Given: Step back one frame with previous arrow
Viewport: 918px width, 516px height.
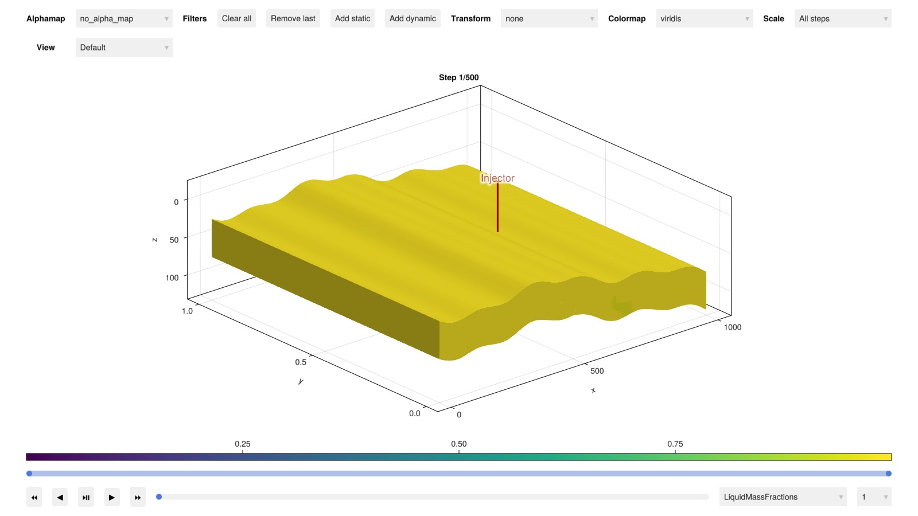Looking at the screenshot, I should point(60,497).
